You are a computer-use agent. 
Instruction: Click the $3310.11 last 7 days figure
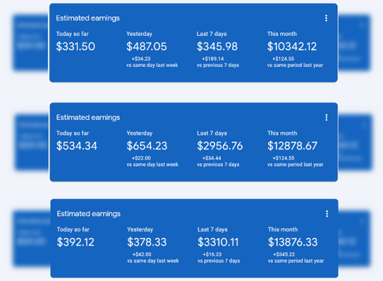[x=218, y=242]
